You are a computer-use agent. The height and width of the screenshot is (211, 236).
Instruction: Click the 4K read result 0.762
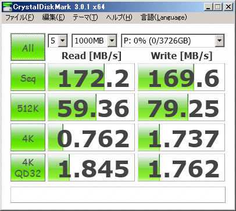[x=91, y=137]
